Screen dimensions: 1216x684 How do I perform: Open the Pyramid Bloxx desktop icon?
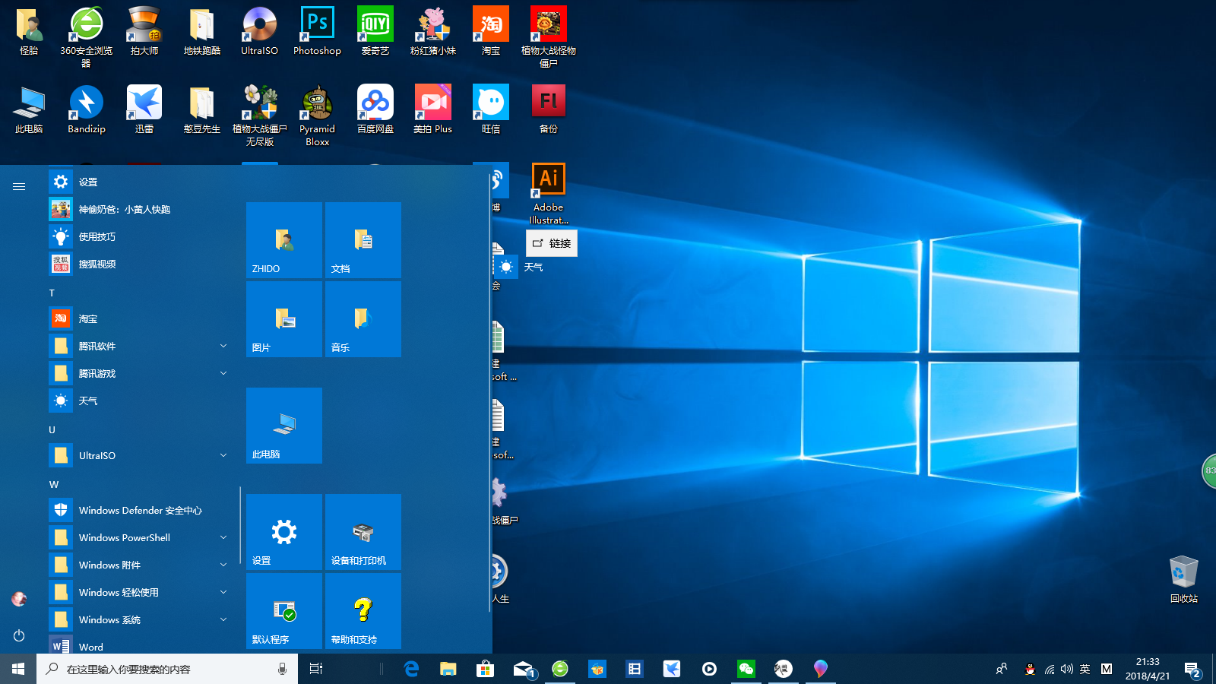pyautogui.click(x=317, y=116)
